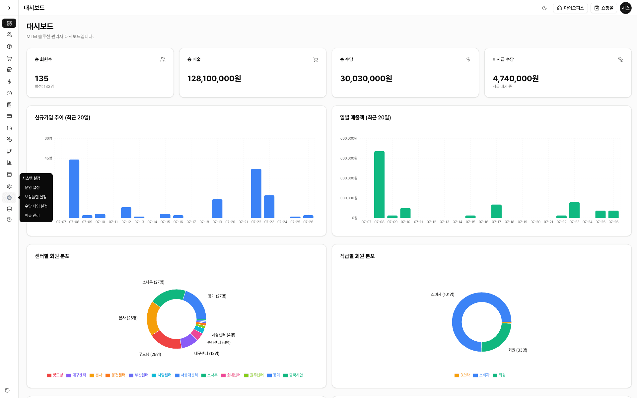Toggle 대구센터 legend entry

(76, 375)
